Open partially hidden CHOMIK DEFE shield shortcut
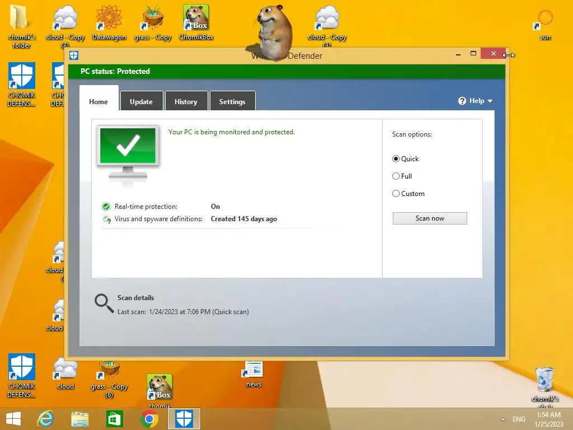The width and height of the screenshot is (573, 430). pyautogui.click(x=58, y=84)
